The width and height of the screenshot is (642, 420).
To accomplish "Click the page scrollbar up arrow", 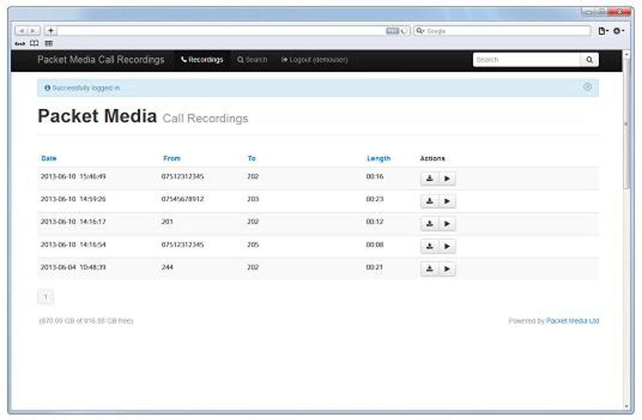I will pyautogui.click(x=626, y=54).
